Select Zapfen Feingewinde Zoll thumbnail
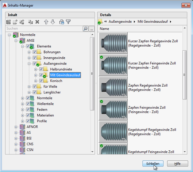The width and height of the screenshot is (193, 172). [113, 110]
